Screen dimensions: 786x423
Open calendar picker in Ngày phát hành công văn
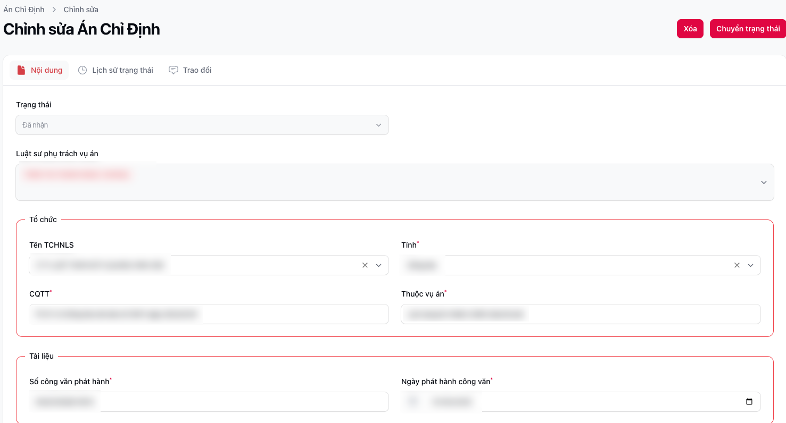click(x=749, y=402)
